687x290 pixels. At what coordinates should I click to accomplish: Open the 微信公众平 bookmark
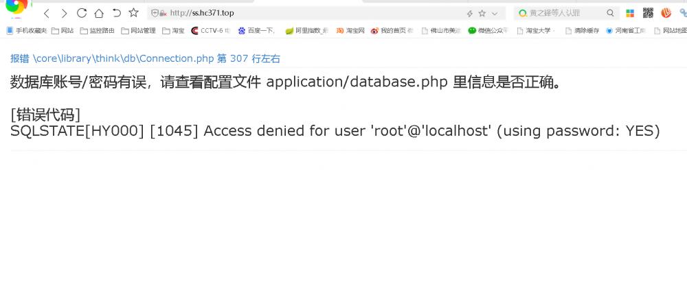coord(488,31)
